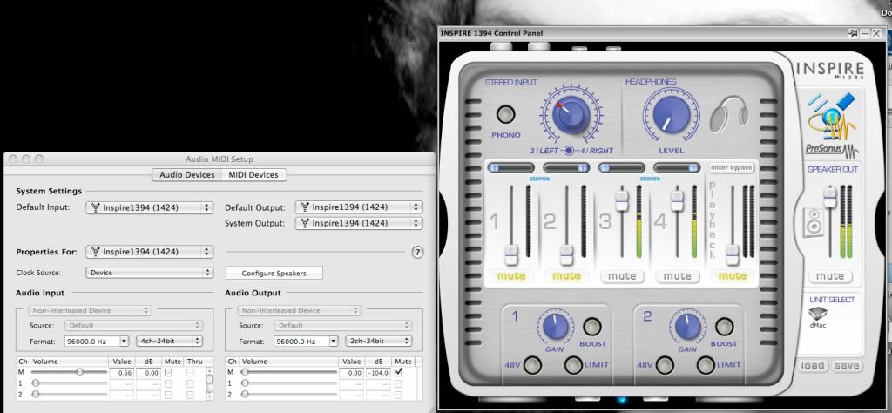
Task: Open the Default Input dropdown
Action: click(150, 207)
